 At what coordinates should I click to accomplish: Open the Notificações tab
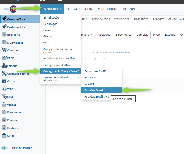tap(100, 19)
